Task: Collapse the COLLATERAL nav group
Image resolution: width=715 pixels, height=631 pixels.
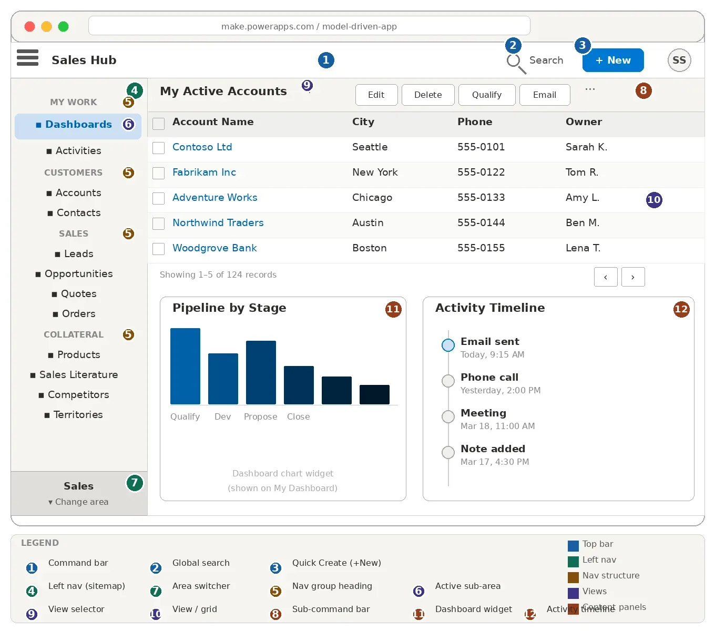Action: click(x=74, y=334)
